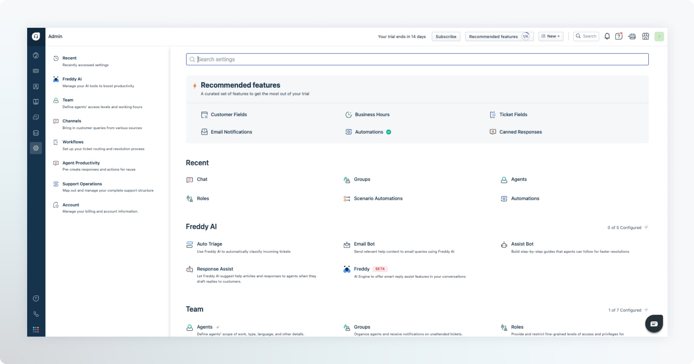Select the Admin gear icon in sidebar
This screenshot has width=694, height=364.
36,148
